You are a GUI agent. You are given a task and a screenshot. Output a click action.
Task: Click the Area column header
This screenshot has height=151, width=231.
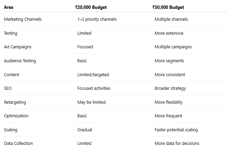8,7
